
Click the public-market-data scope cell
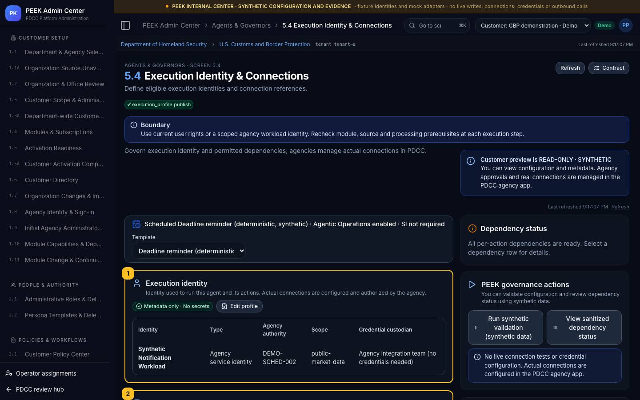[328, 358]
